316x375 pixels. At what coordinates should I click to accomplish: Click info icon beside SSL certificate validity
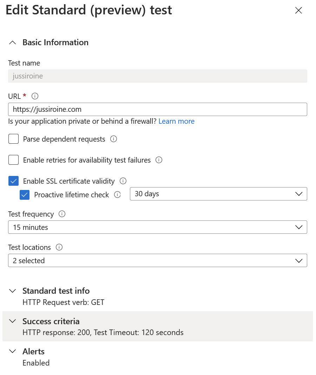(123, 181)
